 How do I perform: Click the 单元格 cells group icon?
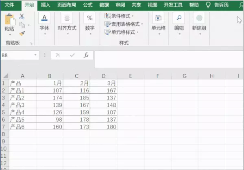coord(158,18)
